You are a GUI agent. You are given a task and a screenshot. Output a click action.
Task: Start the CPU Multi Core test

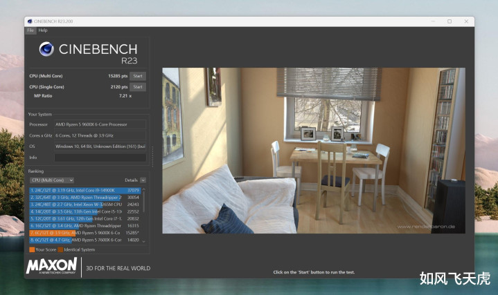point(138,76)
